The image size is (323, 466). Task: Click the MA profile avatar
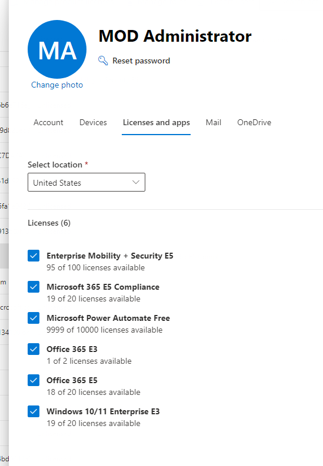[x=57, y=49]
